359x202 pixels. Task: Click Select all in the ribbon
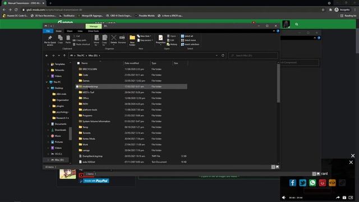pyautogui.click(x=187, y=36)
